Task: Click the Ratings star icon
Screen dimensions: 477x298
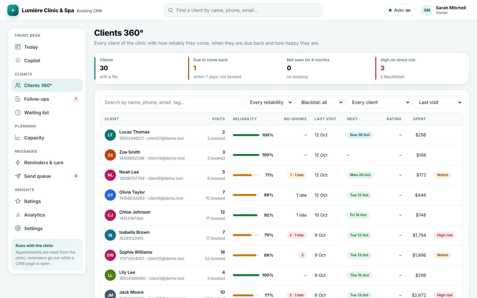Action: tap(18, 201)
